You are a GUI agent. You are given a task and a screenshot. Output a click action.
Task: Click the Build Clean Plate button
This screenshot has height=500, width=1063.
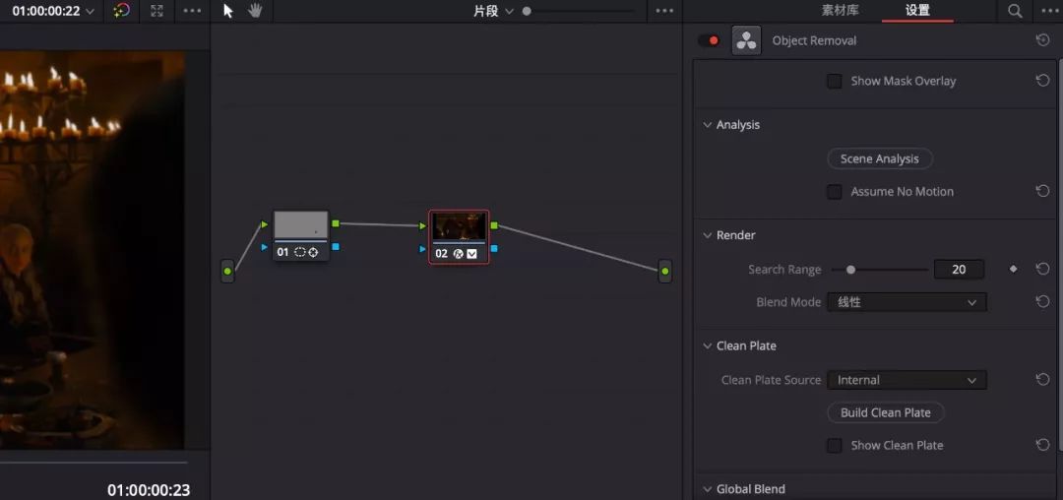coord(886,412)
